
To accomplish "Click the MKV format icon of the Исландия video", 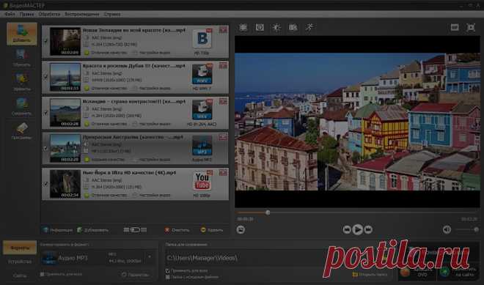I will pyautogui.click(x=202, y=110).
